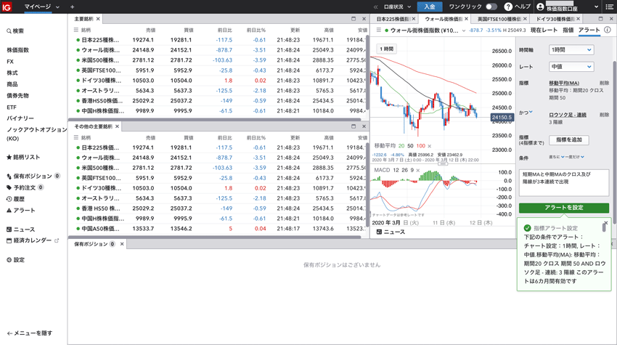Expand the かつ condition dropdown

click(526, 113)
